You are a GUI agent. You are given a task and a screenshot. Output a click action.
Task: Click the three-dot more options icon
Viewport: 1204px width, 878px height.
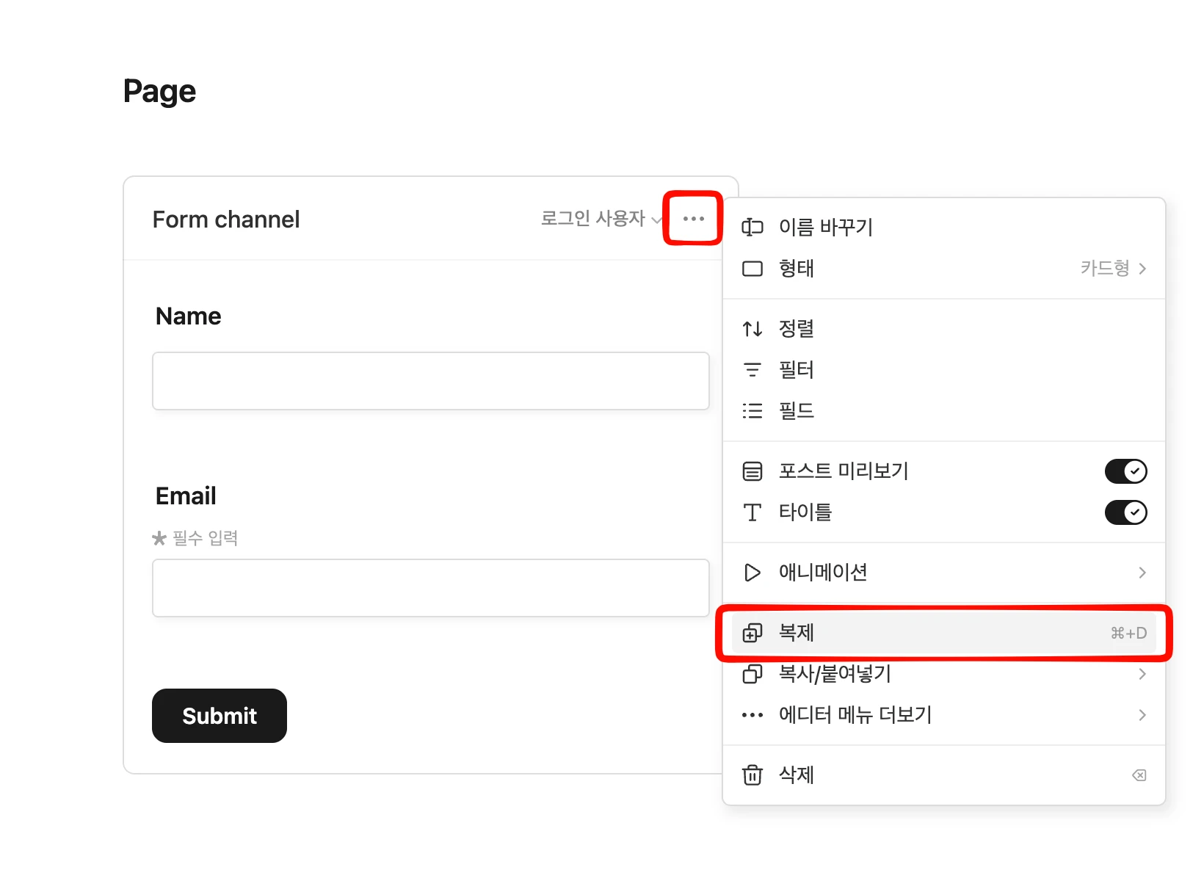click(x=693, y=219)
